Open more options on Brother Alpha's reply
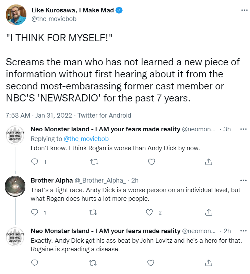This screenshot has height=274, width=250. [x=243, y=180]
